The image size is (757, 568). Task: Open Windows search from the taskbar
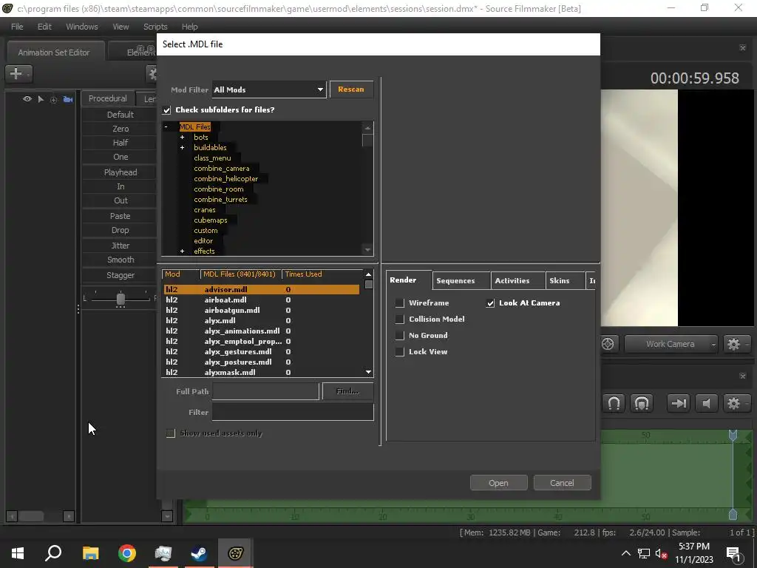[x=53, y=553]
